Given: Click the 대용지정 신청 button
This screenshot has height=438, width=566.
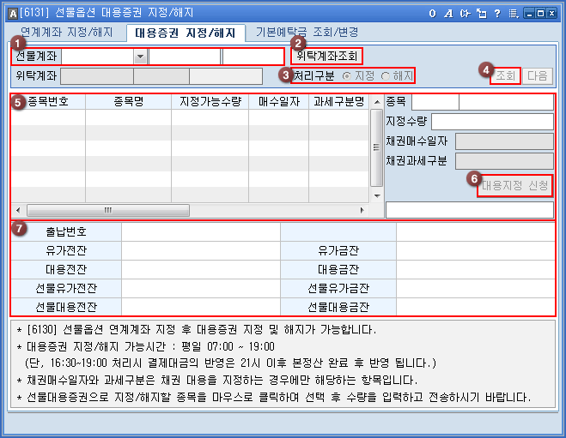Looking at the screenshot, I should (514, 184).
